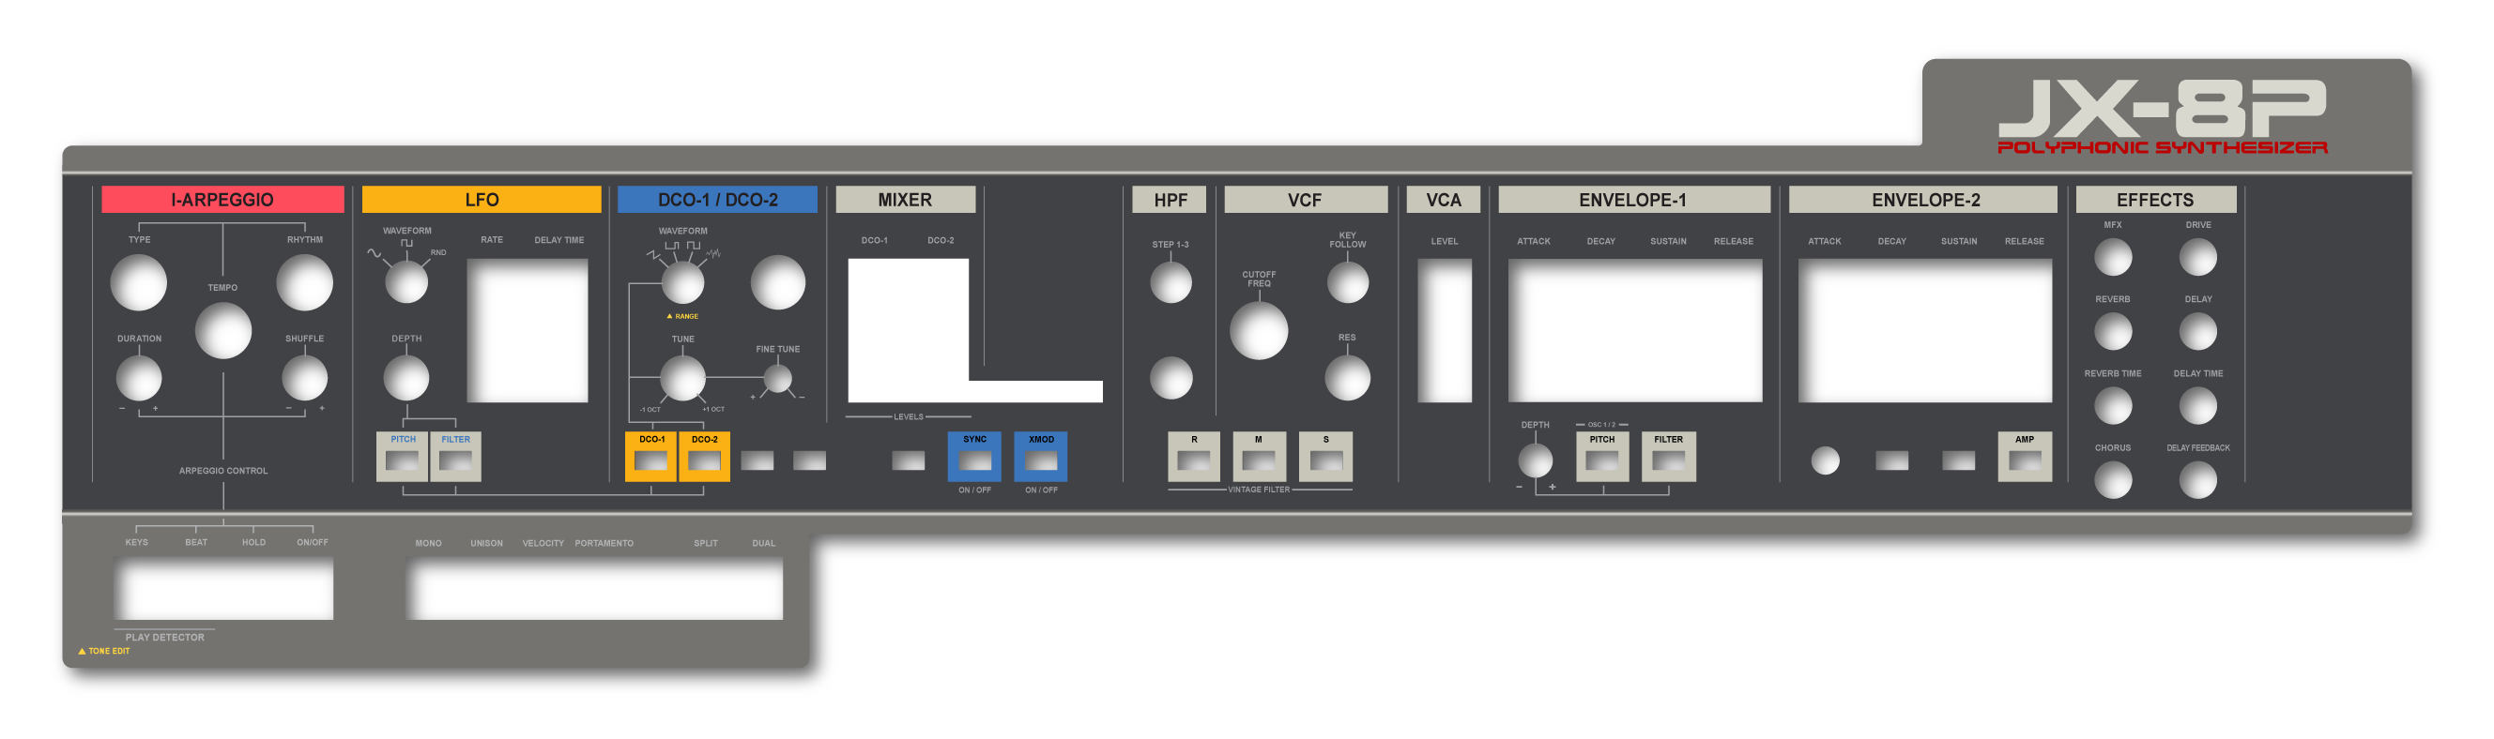The height and width of the screenshot is (739, 2494).
Task: Click the HOLD label
Action: 253,543
